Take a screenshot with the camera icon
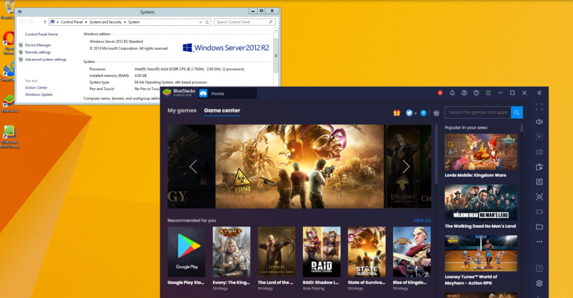 [x=539, y=197]
